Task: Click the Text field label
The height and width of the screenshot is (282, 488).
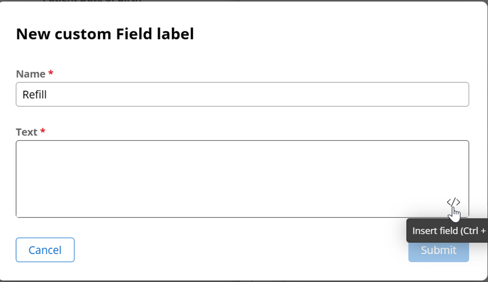Action: pos(27,132)
